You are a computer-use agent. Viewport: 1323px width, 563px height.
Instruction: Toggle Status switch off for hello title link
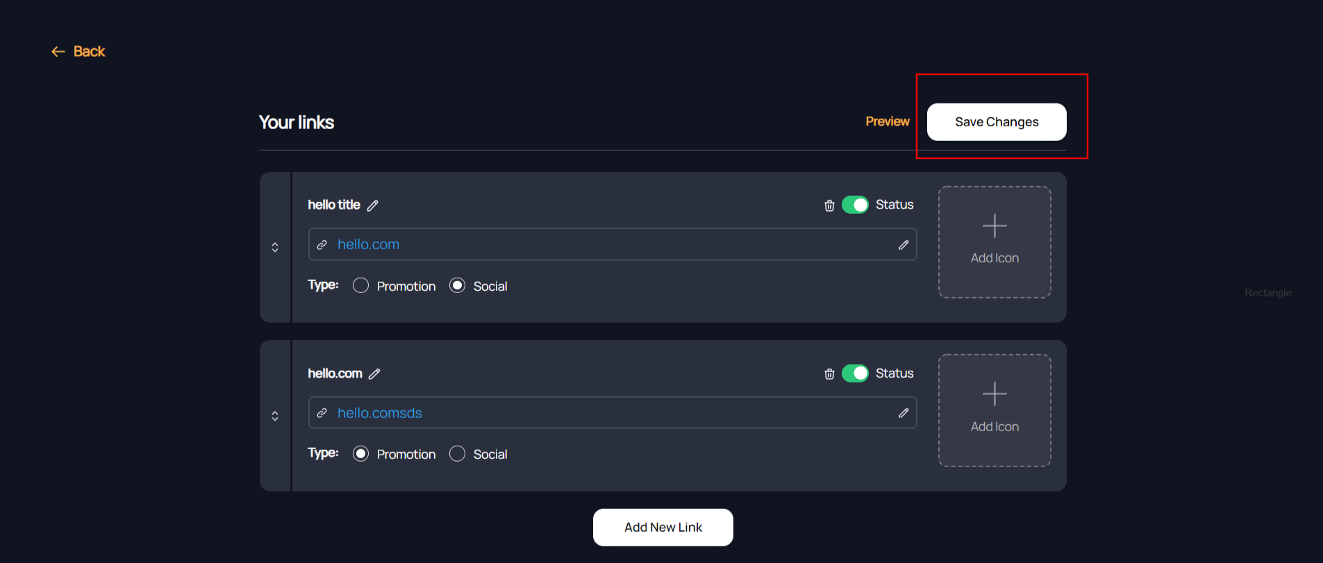(x=855, y=205)
